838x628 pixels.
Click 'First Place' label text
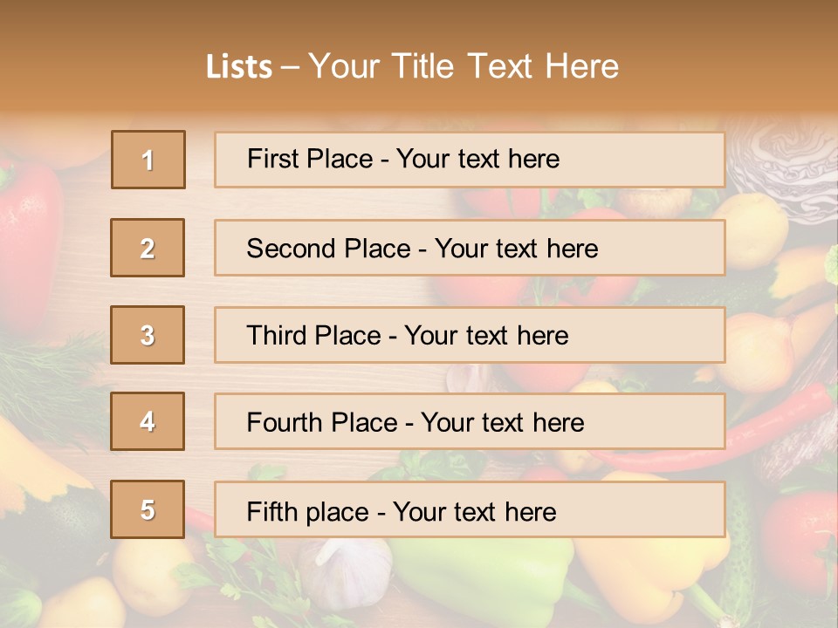click(310, 159)
